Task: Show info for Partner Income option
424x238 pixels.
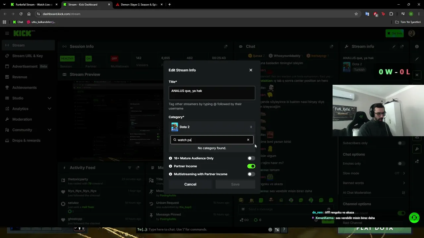Action: coord(171,166)
